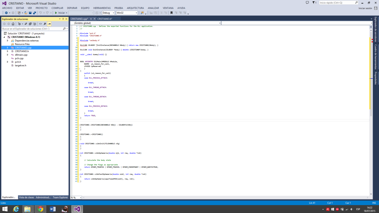The image size is (379, 213).
Task: Open the Iniciar debug target dropdown arrow
Action: (67, 13)
